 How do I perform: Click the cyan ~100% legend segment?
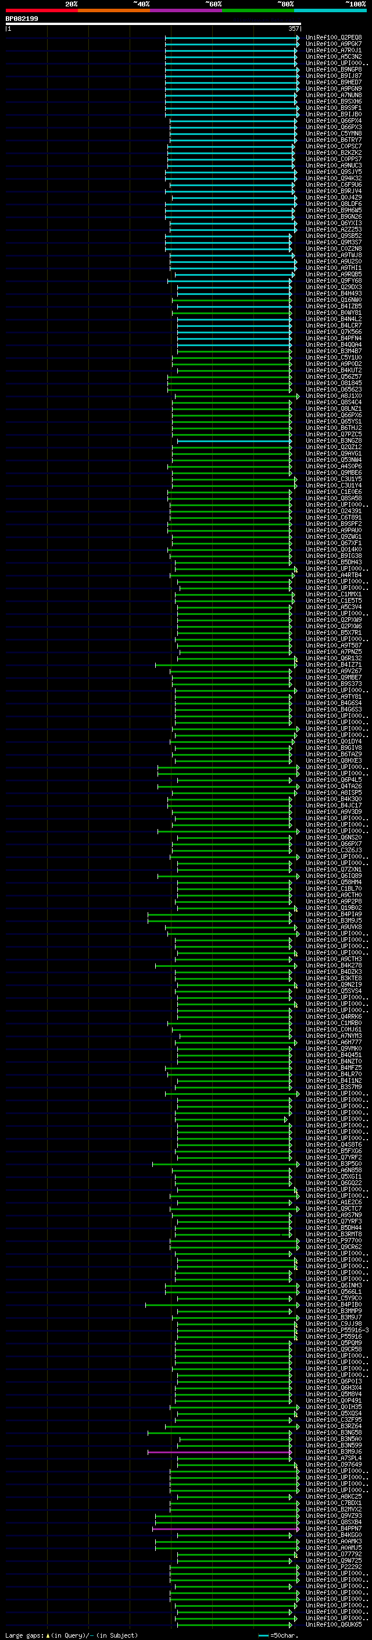(x=331, y=10)
